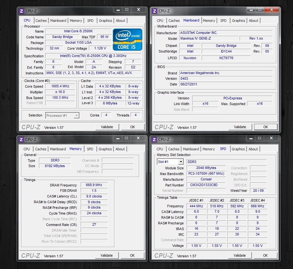
Task: Switch to Caches tab in the CPU window
Action: 41,21
